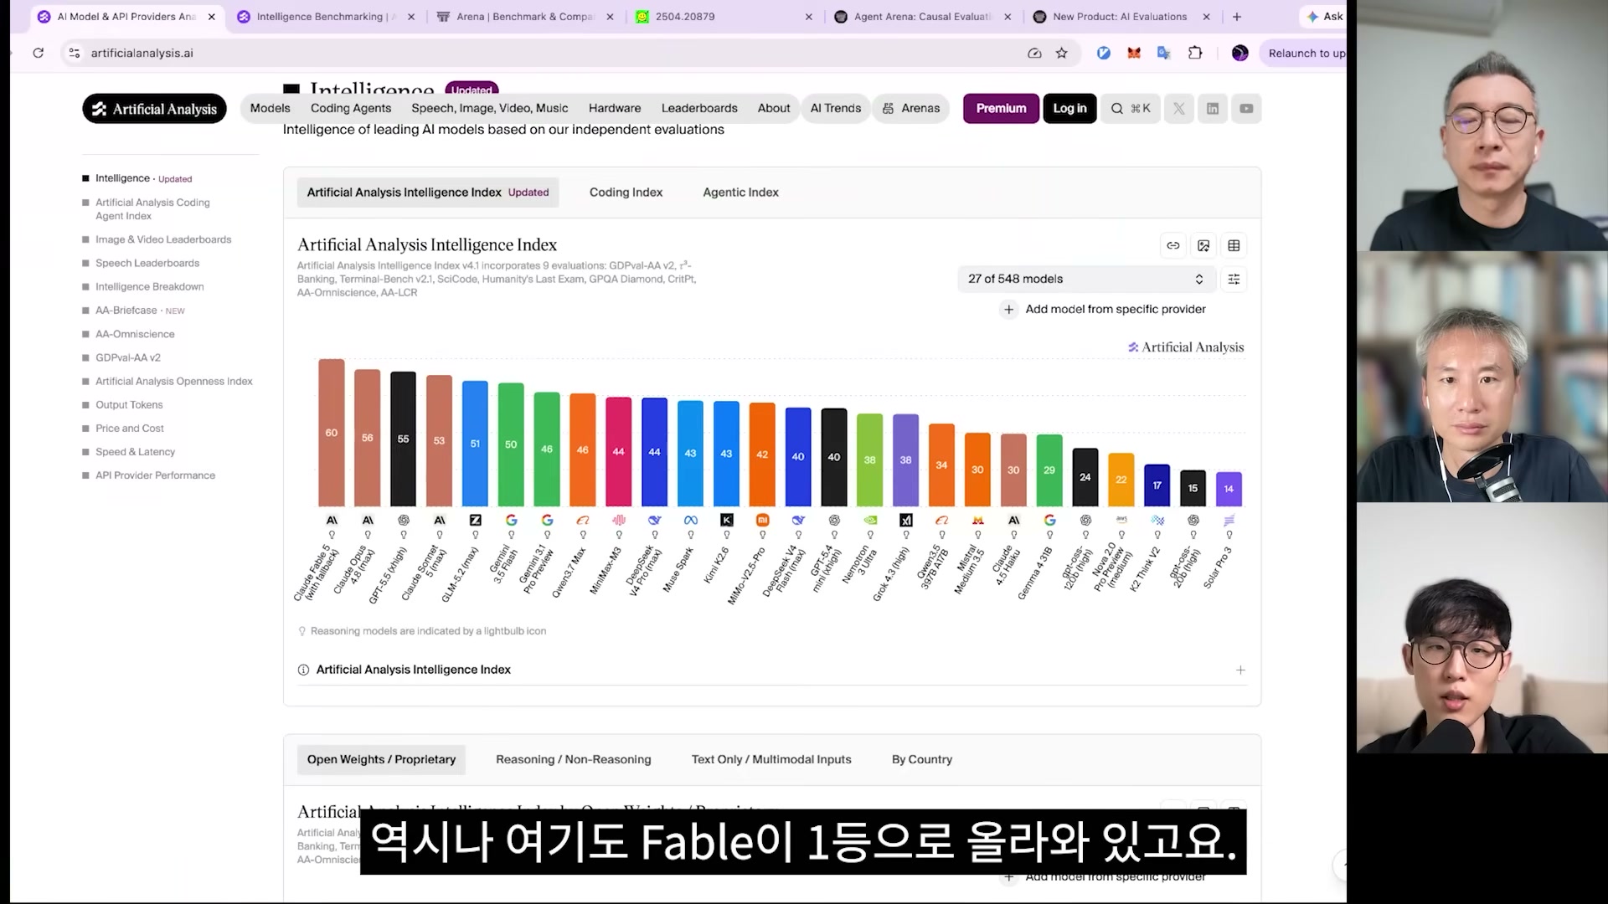This screenshot has height=904, width=1608.
Task: Click the Premium button
Action: coord(1001,109)
